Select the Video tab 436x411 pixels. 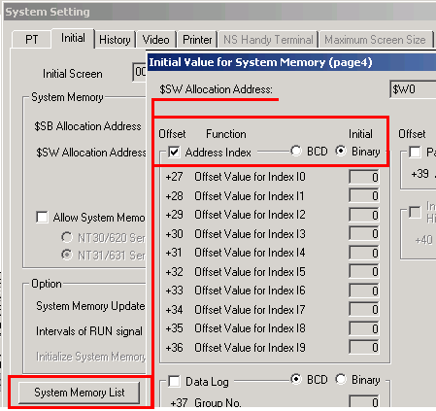pos(156,40)
